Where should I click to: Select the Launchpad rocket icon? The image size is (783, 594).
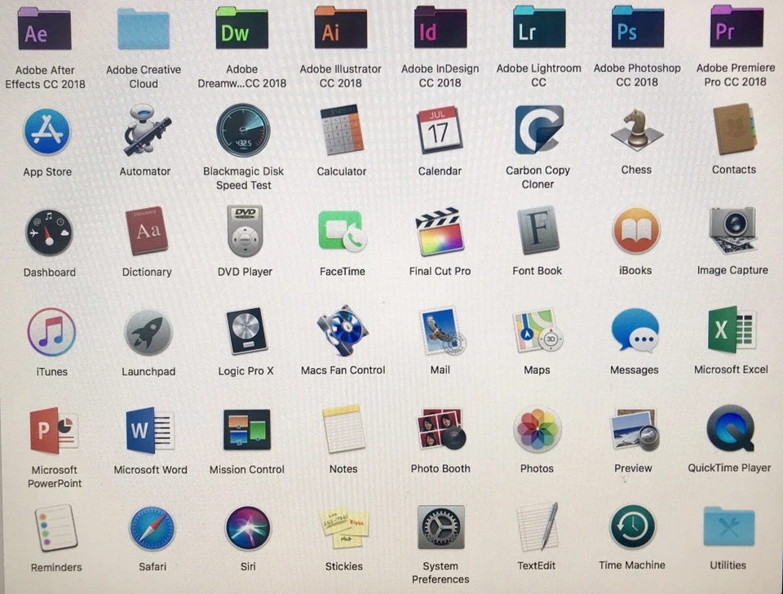(x=148, y=332)
